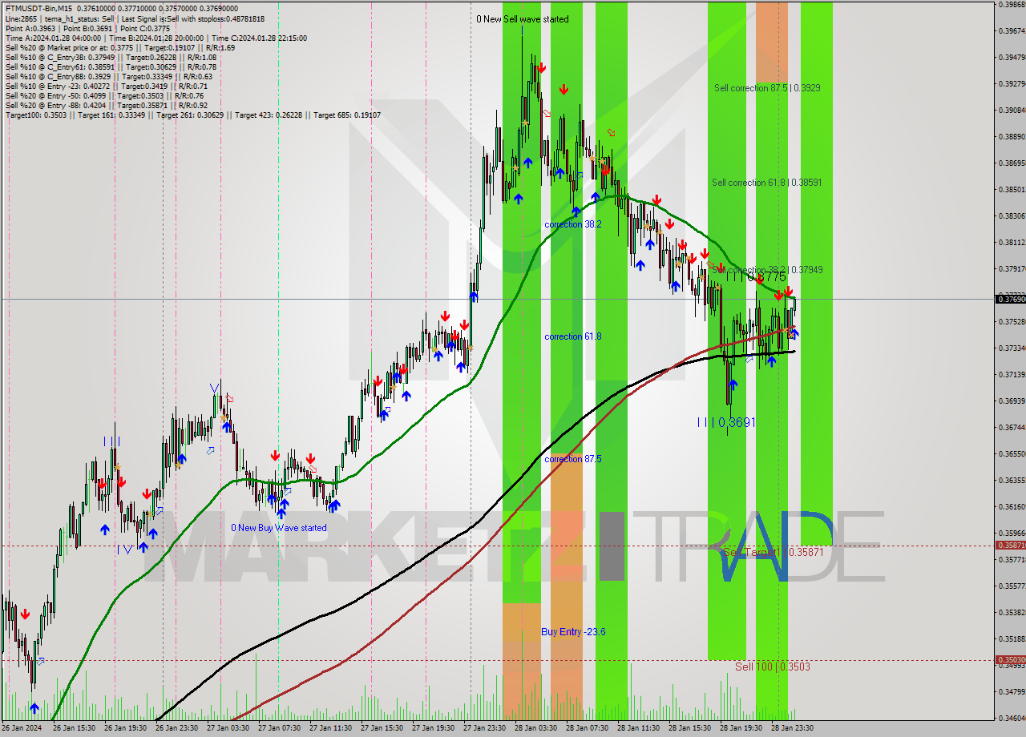Click the blue 'correction 61.8' label
Viewport: 1026px width, 737px height.
[x=573, y=336]
